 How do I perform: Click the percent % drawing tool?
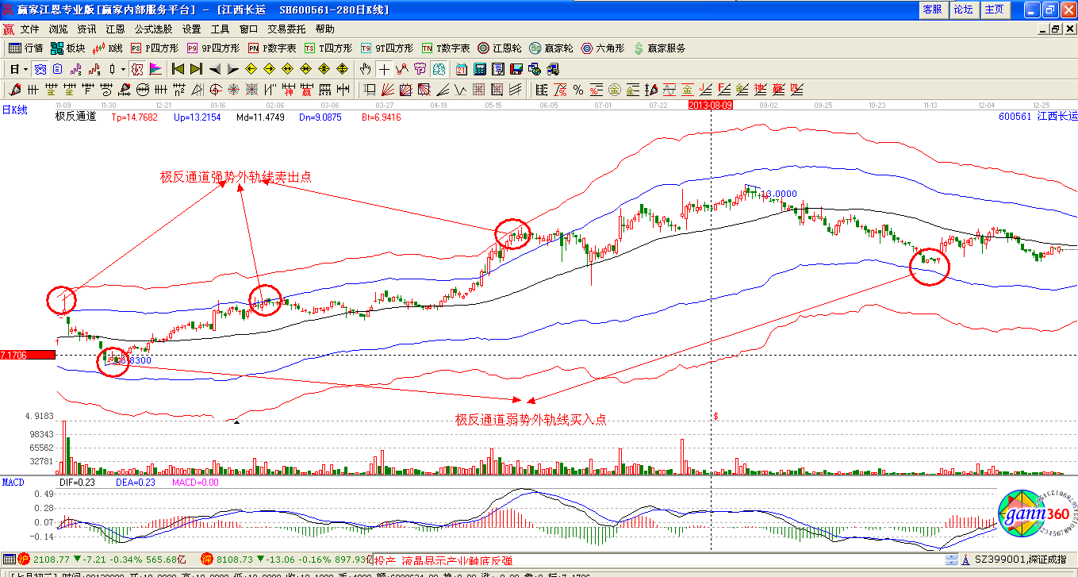(x=578, y=89)
